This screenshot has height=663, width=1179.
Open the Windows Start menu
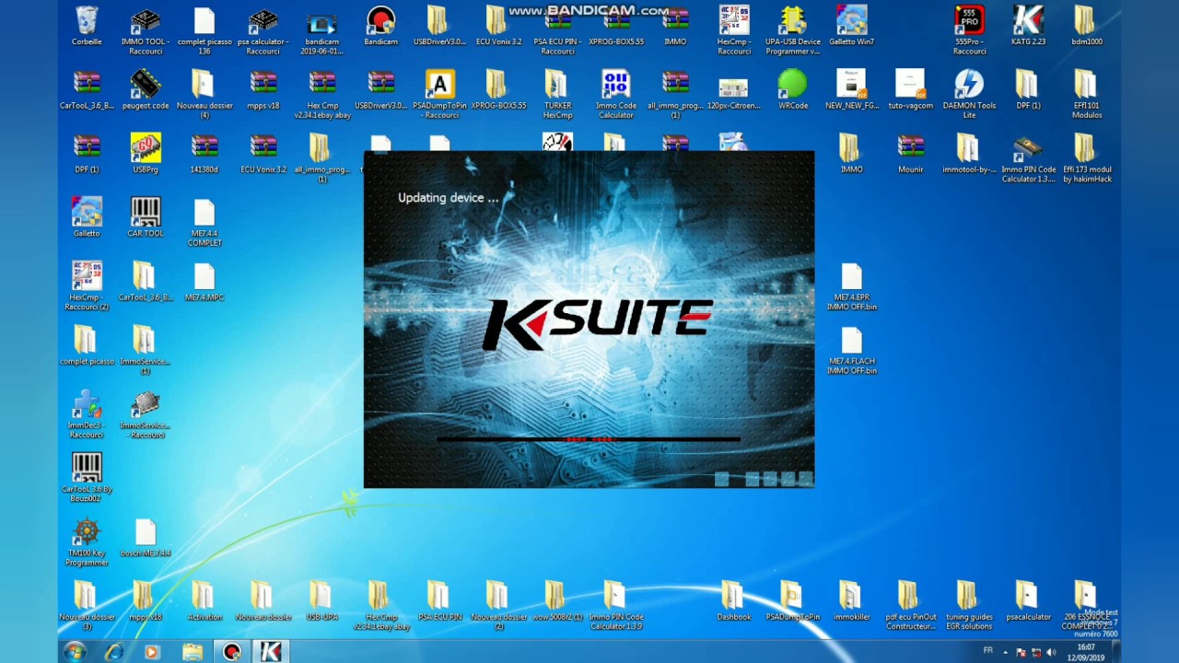[x=75, y=652]
